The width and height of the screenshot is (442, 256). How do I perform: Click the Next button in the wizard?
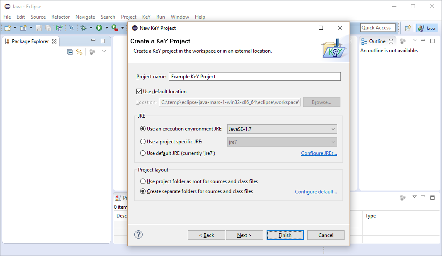(x=244, y=235)
